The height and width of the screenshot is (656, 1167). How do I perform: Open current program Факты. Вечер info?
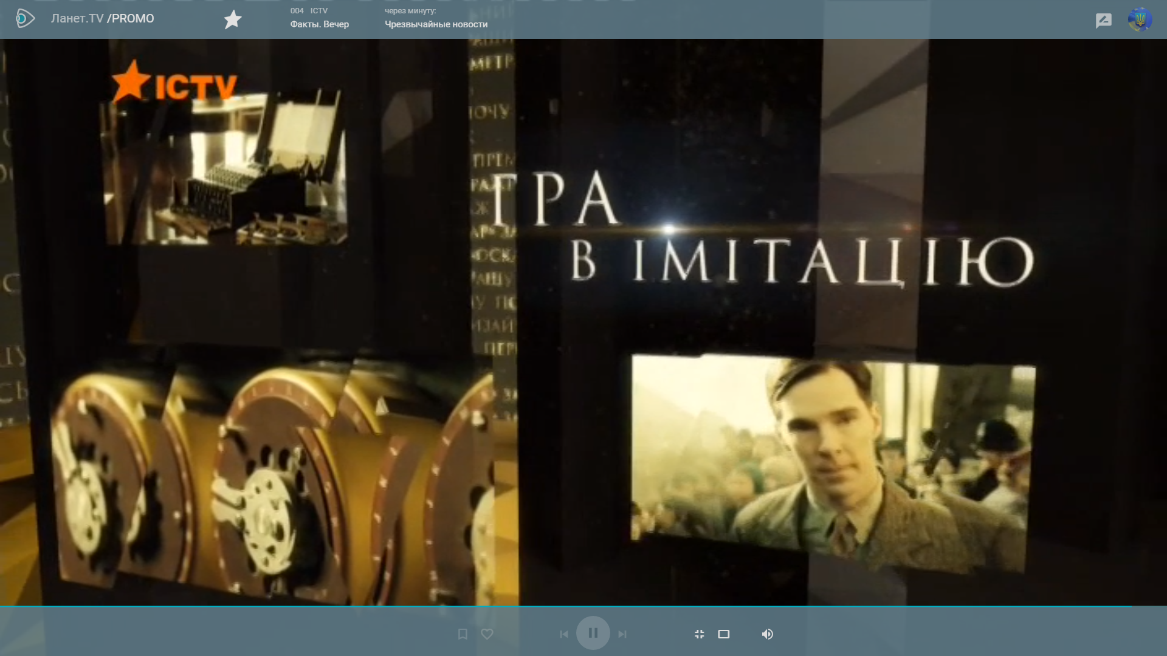pos(319,24)
